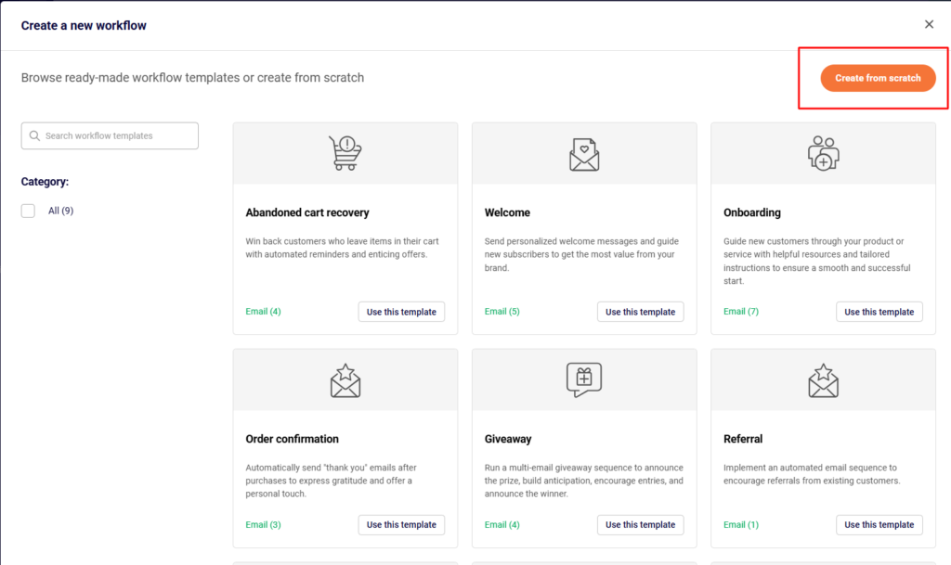Click the Referral description text

tap(812, 474)
